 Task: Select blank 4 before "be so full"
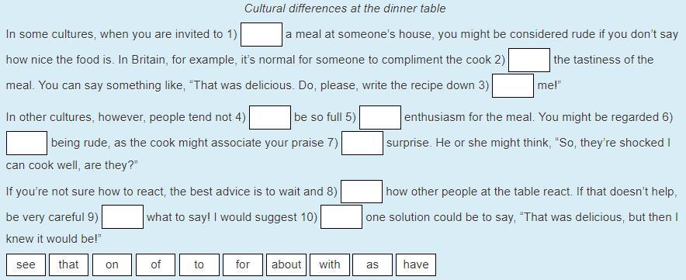(x=270, y=118)
